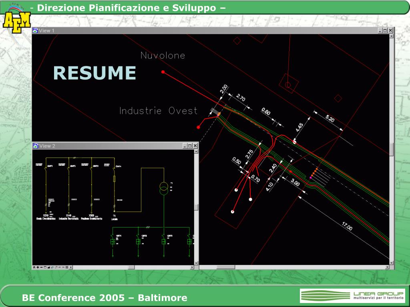Click the X148 feeder label in View 2
This screenshot has height=307, width=410.
(x=68, y=215)
